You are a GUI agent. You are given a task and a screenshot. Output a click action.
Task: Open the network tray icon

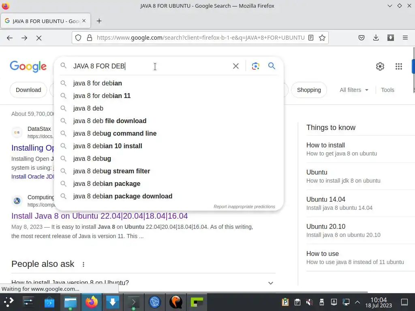(346, 302)
